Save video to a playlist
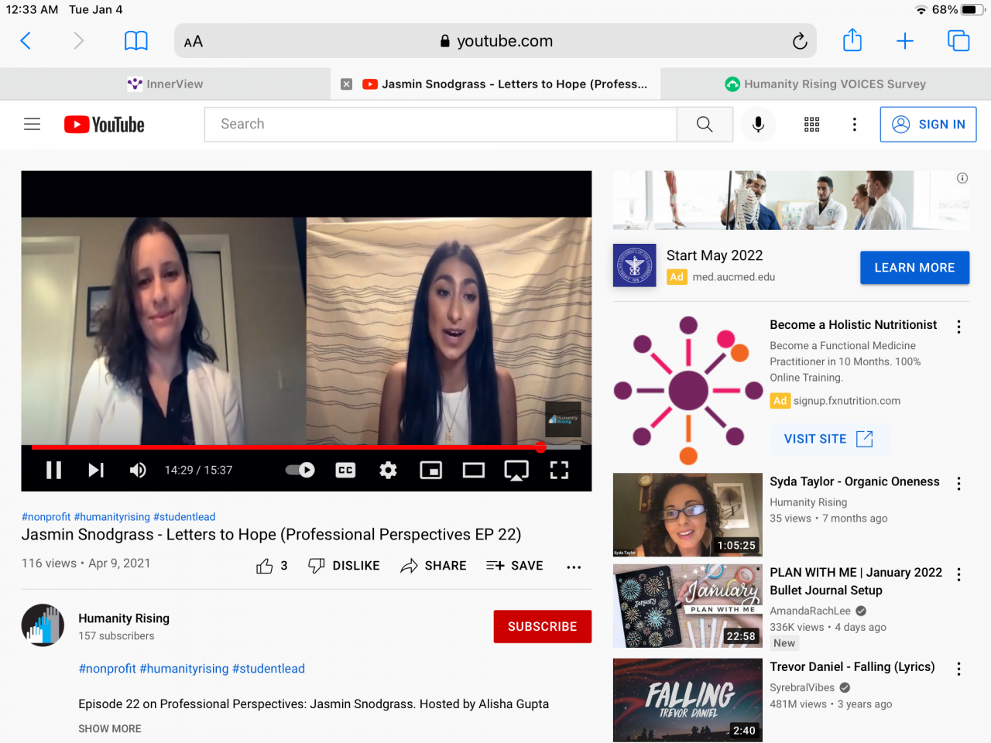Viewport: 991px width, 743px height. [x=515, y=566]
